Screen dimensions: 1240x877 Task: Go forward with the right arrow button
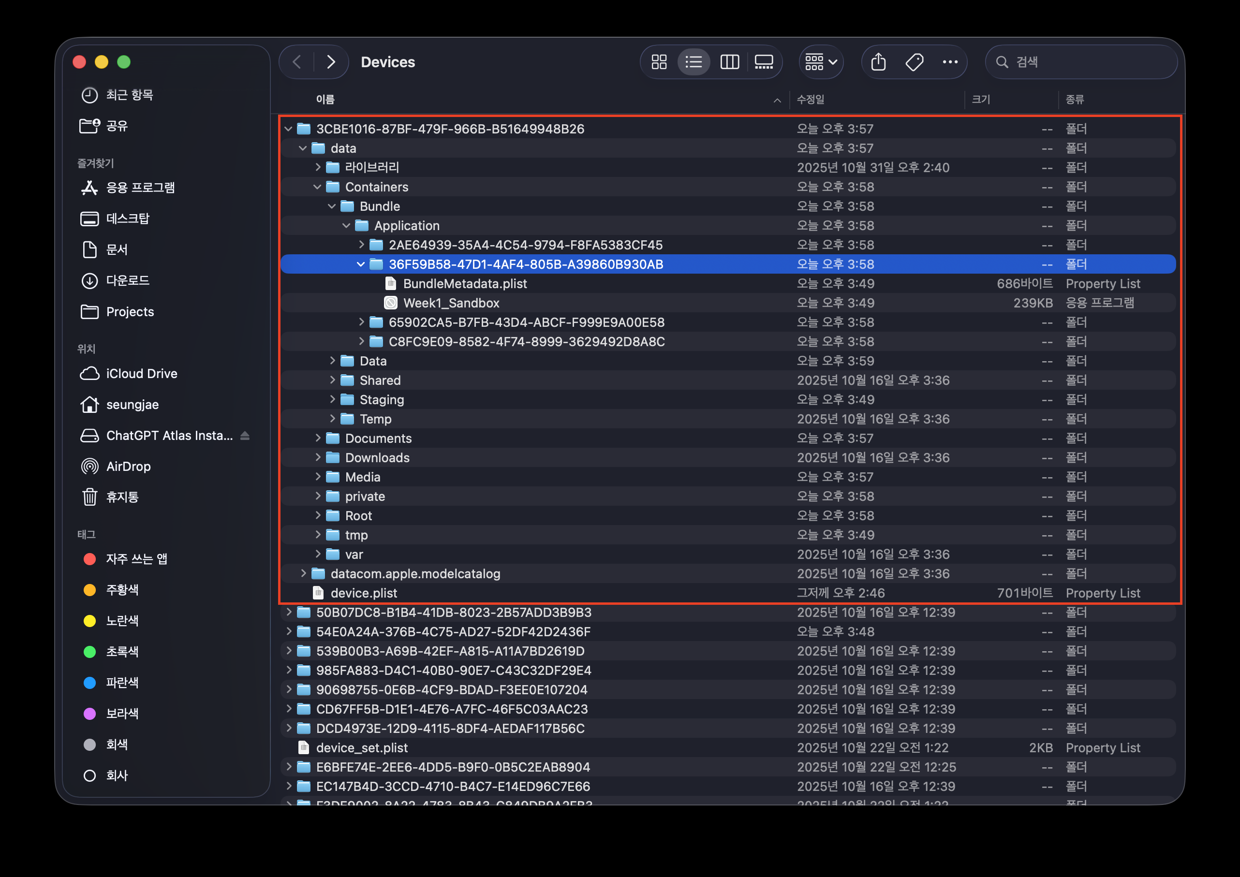point(331,62)
